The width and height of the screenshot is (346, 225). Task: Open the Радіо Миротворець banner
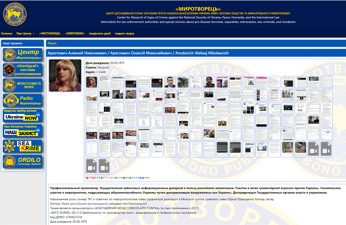22,101
